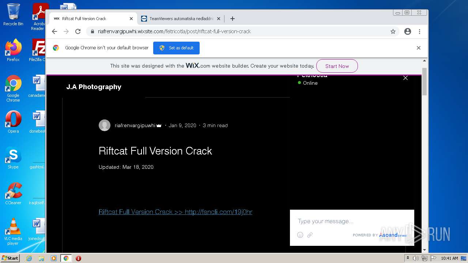Open the Firefox desktop shortcut
Image resolution: width=468 pixels, height=263 pixels.
(13, 50)
